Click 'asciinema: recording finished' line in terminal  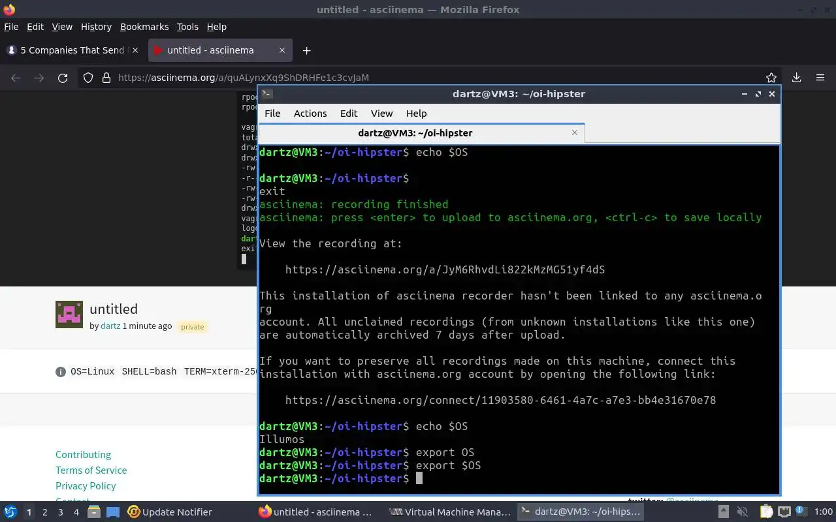[353, 204]
